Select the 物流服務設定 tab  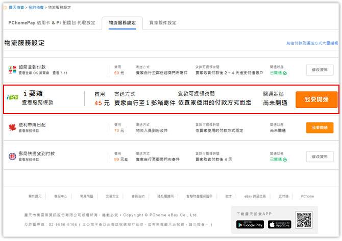(x=122, y=23)
